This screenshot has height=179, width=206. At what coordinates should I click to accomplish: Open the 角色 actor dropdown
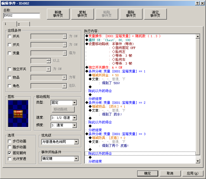pos(64,86)
